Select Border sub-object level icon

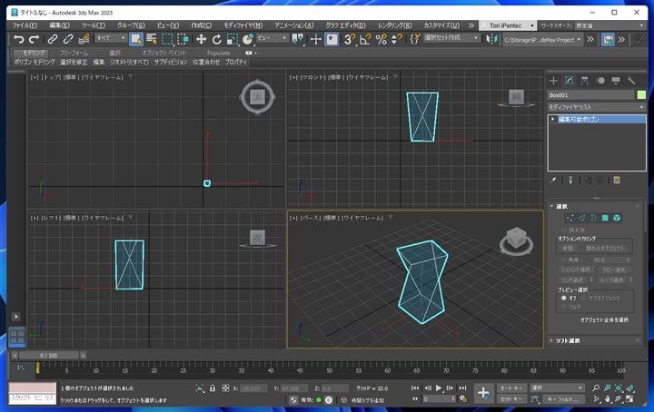pos(593,218)
